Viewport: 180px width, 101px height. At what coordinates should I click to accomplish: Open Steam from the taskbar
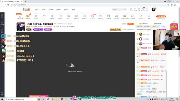[x=71, y=99]
